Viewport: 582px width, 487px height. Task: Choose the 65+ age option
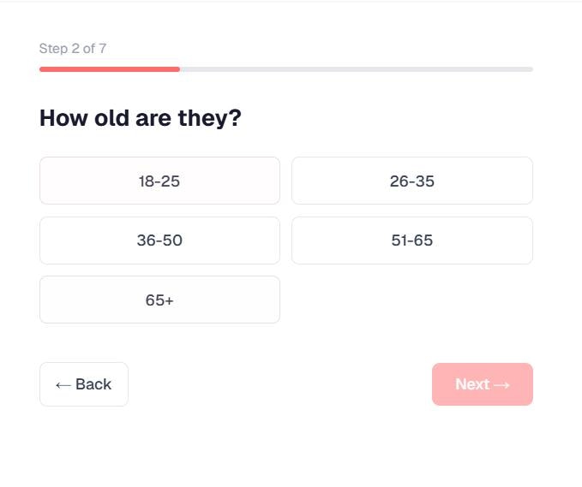159,300
